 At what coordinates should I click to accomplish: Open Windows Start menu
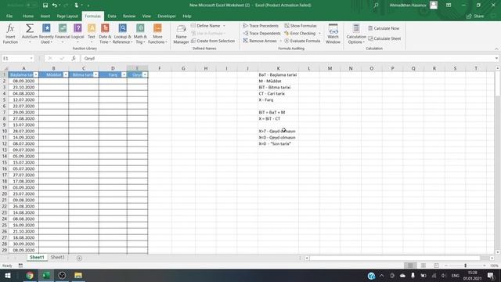coord(8,275)
